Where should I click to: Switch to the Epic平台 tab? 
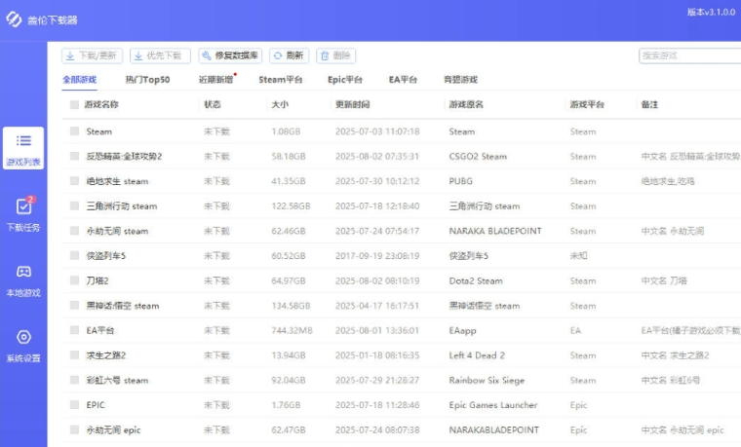(x=345, y=79)
